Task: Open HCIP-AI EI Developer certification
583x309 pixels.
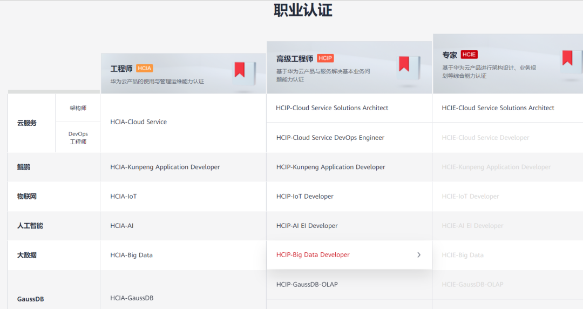Action: click(x=307, y=226)
